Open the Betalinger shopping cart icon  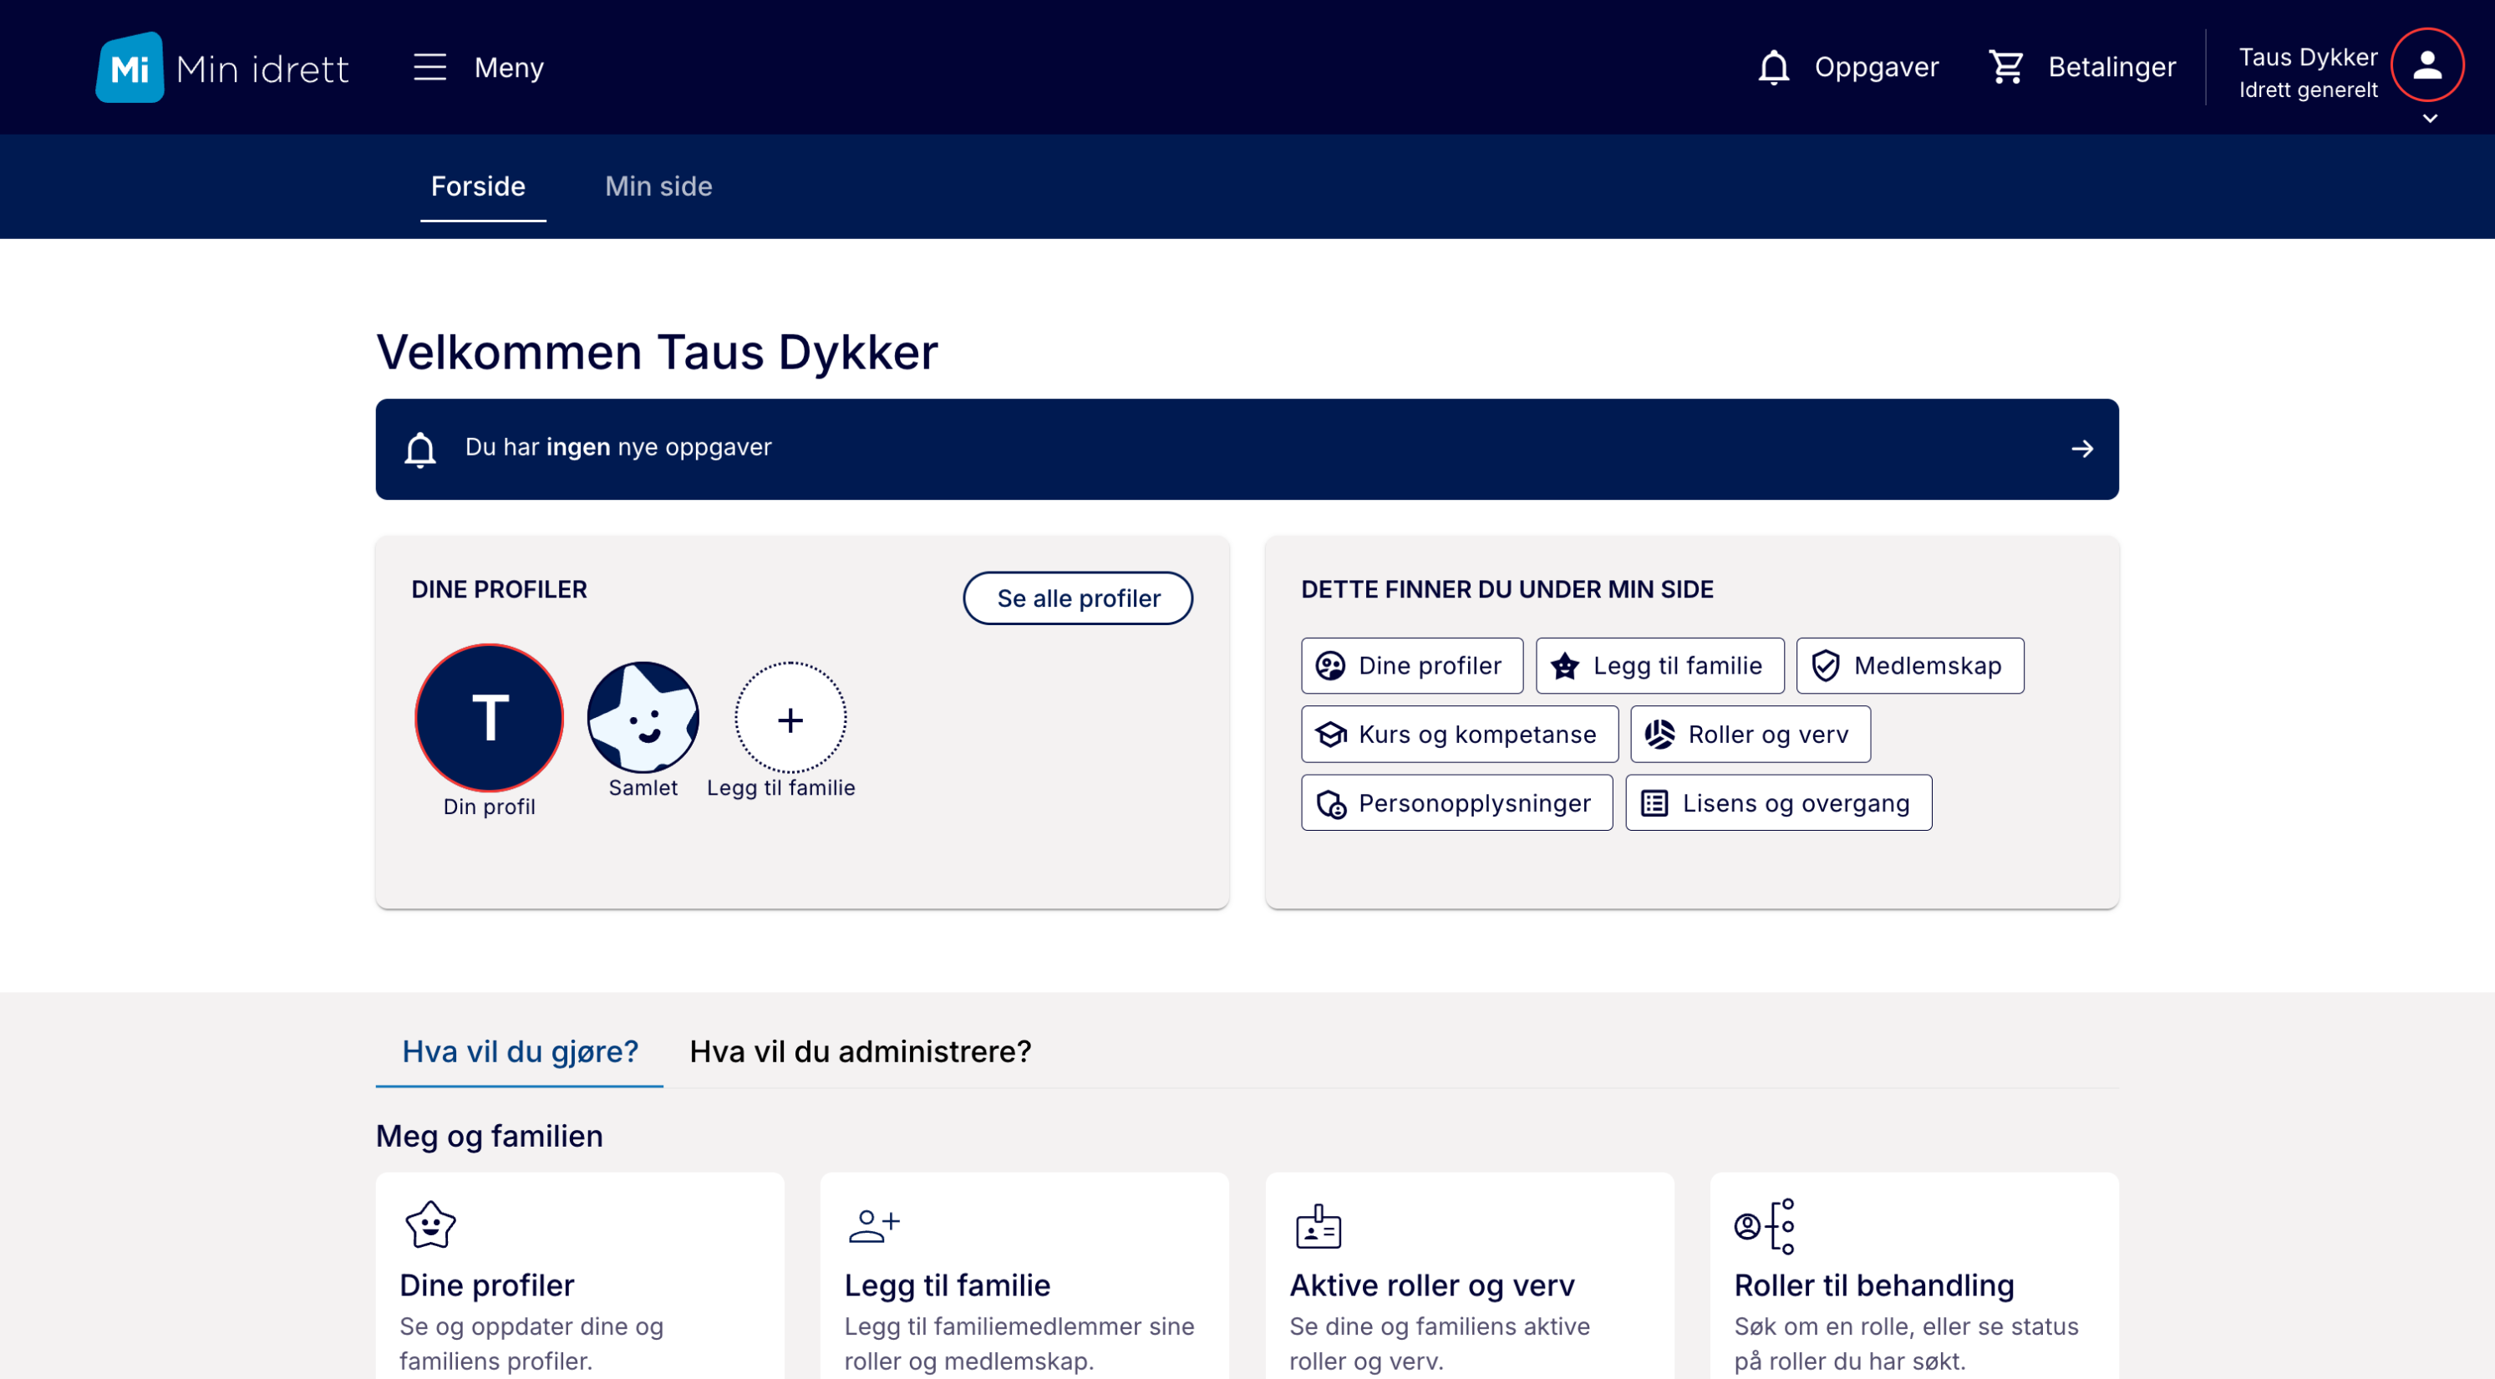point(2006,68)
